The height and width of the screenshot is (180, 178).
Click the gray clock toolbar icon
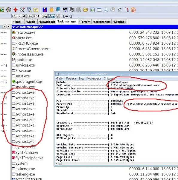point(113,10)
